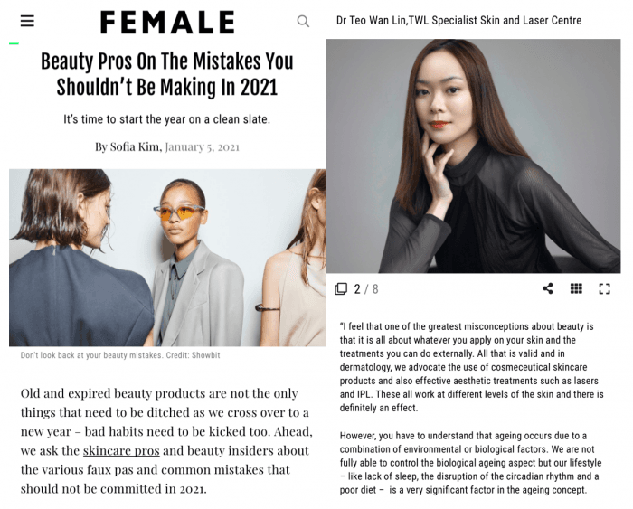The width and height of the screenshot is (633, 509).
Task: Share the gallery photo
Action: coord(547,288)
